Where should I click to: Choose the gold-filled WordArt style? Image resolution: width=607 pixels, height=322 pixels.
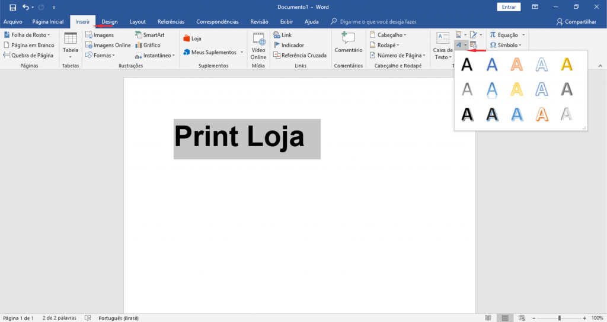[x=567, y=65]
